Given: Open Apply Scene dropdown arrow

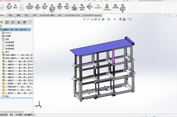Looking at the screenshot, I should [127, 19].
